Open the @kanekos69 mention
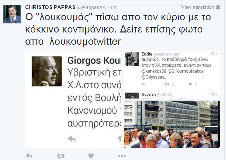This screenshot has height=160, width=226. tap(154, 71)
